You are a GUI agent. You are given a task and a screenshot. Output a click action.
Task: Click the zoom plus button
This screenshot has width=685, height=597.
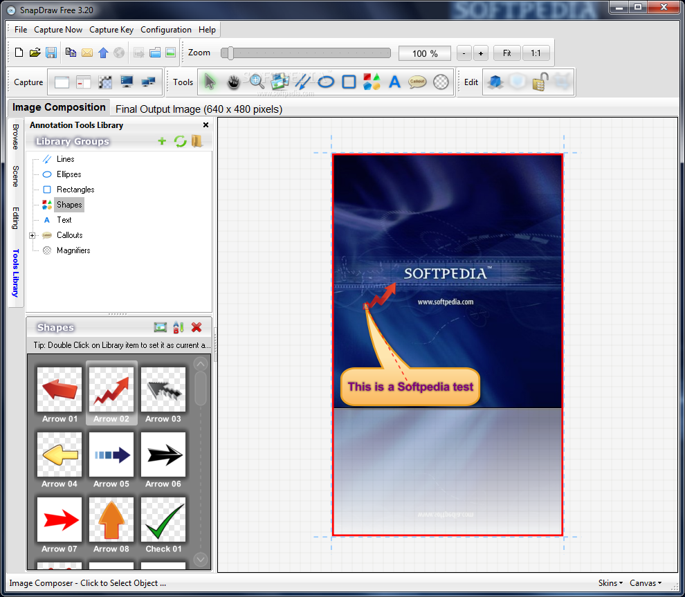pos(481,53)
